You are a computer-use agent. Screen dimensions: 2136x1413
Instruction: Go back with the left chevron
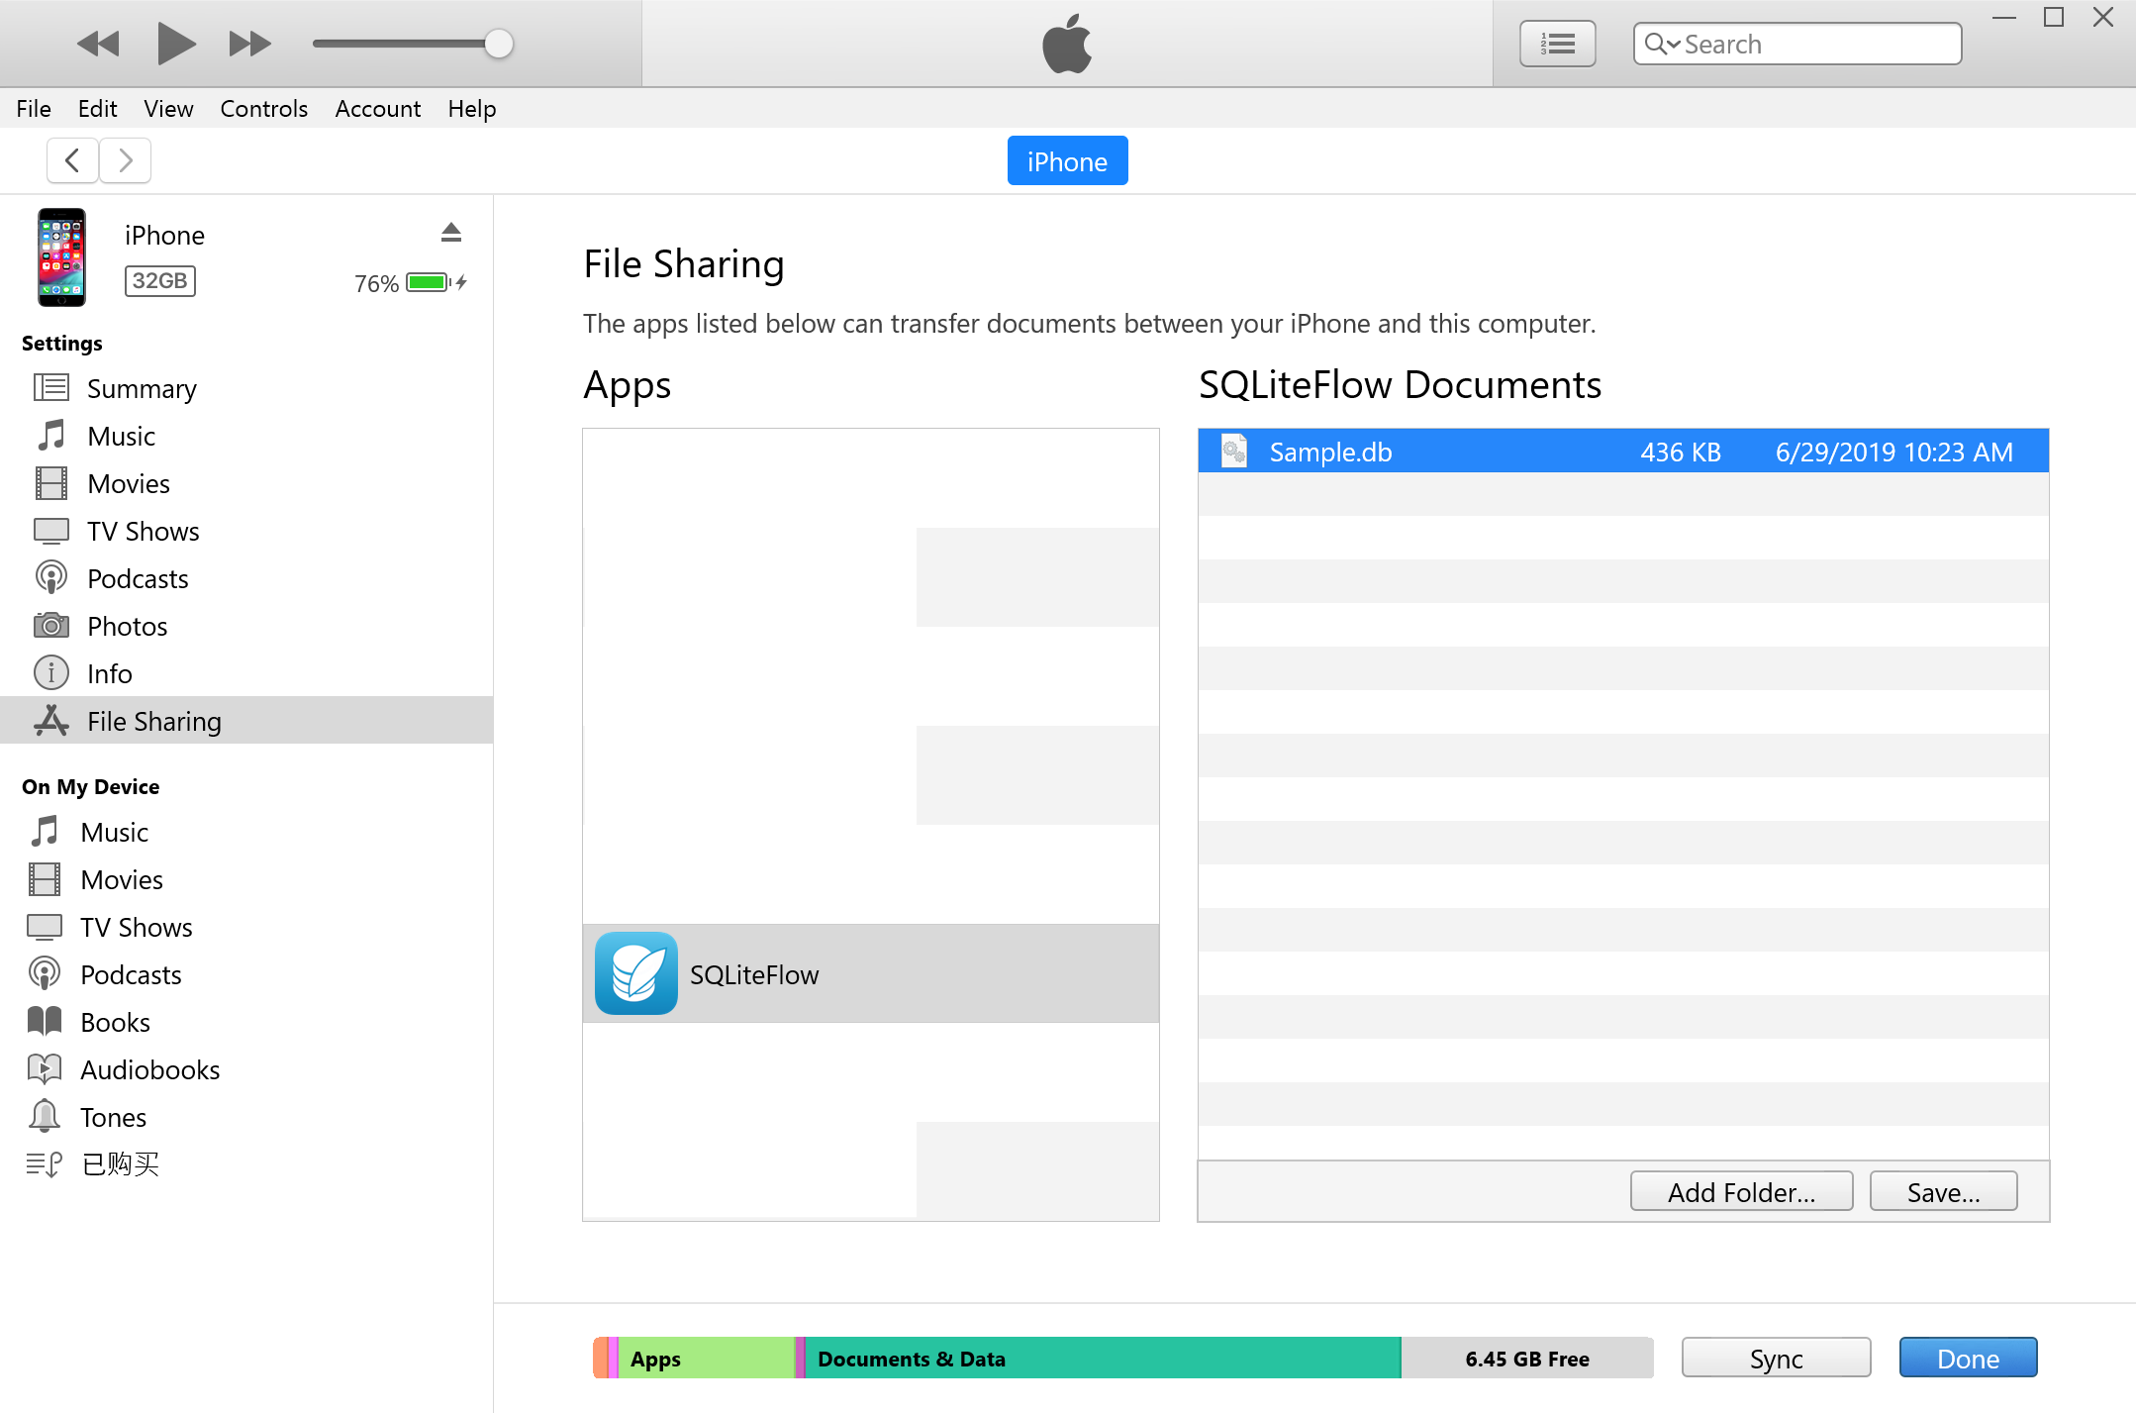click(x=72, y=160)
